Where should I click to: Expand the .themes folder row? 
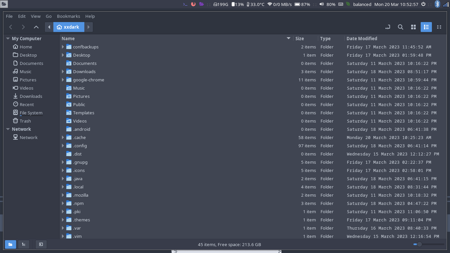click(63, 220)
